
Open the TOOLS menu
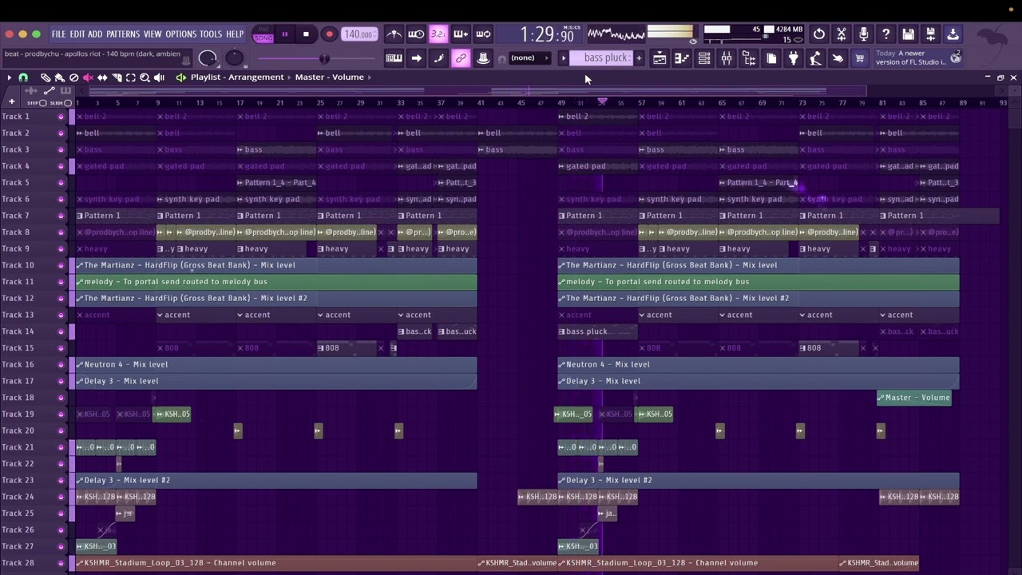click(211, 34)
